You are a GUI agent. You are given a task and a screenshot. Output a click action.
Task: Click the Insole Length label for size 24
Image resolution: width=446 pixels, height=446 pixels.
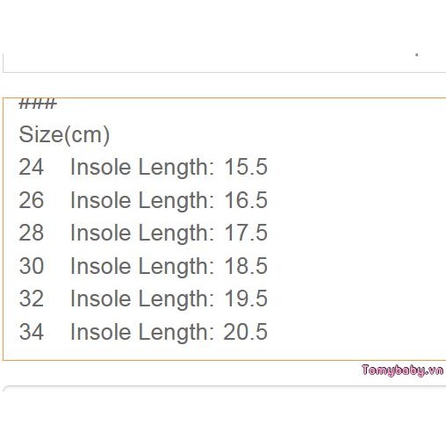(142, 169)
